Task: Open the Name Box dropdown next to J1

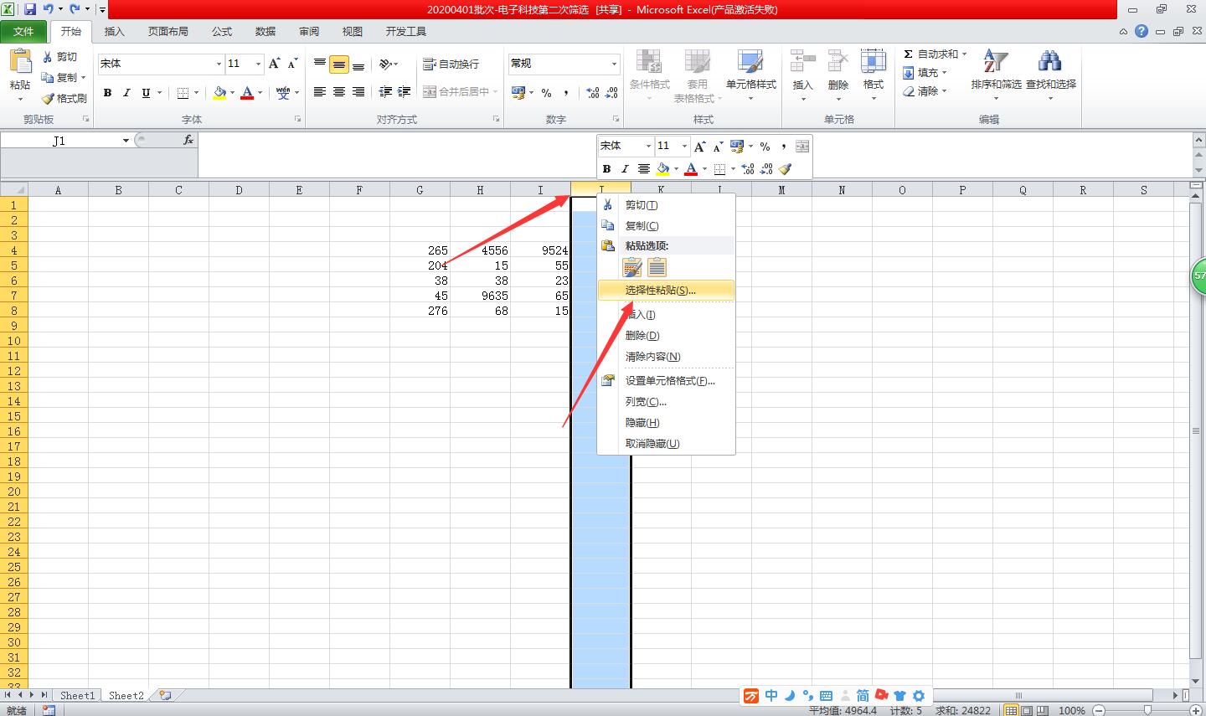Action: click(x=126, y=141)
